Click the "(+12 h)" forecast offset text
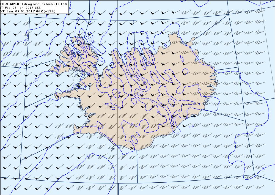This screenshot has height=195, width=275. pos(50,11)
